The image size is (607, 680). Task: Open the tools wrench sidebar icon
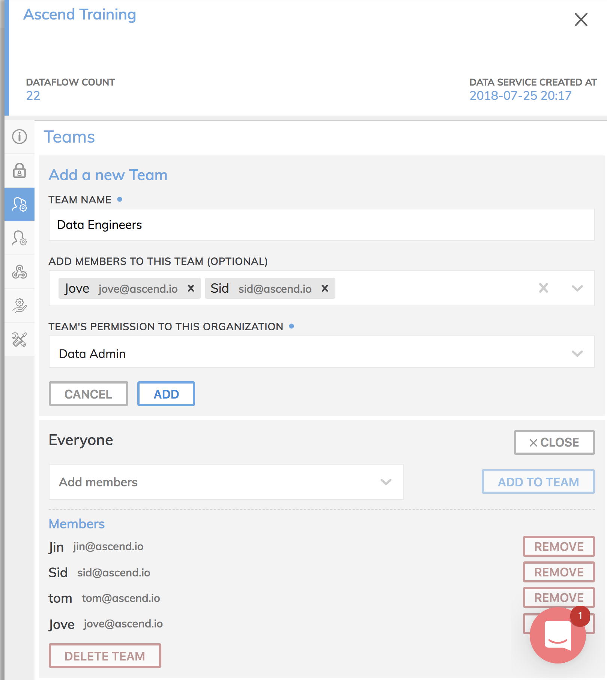click(x=20, y=339)
